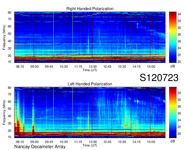Click the Frequency (MHz) label of top plot
Screen dimensions: 184x150
click(x=4, y=37)
